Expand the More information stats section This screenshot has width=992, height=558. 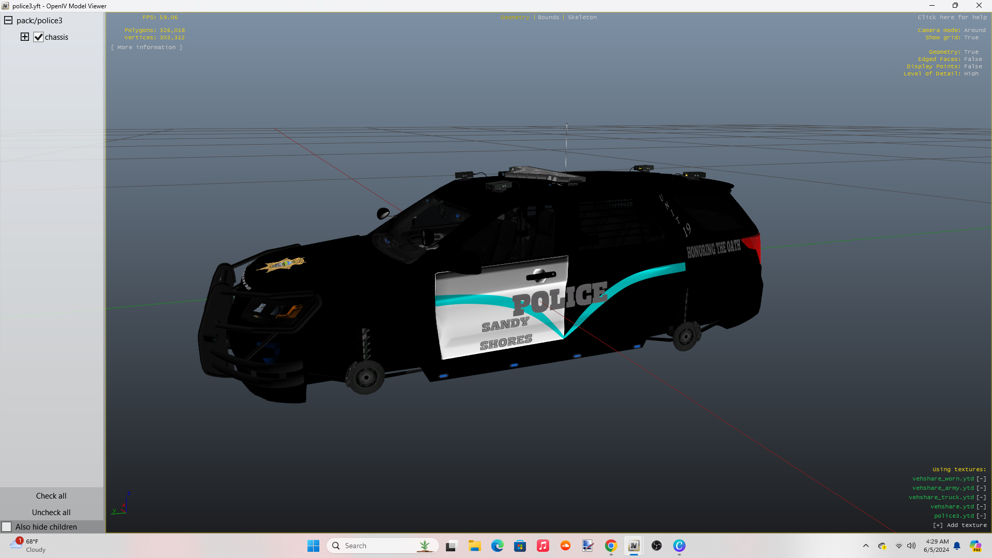146,47
